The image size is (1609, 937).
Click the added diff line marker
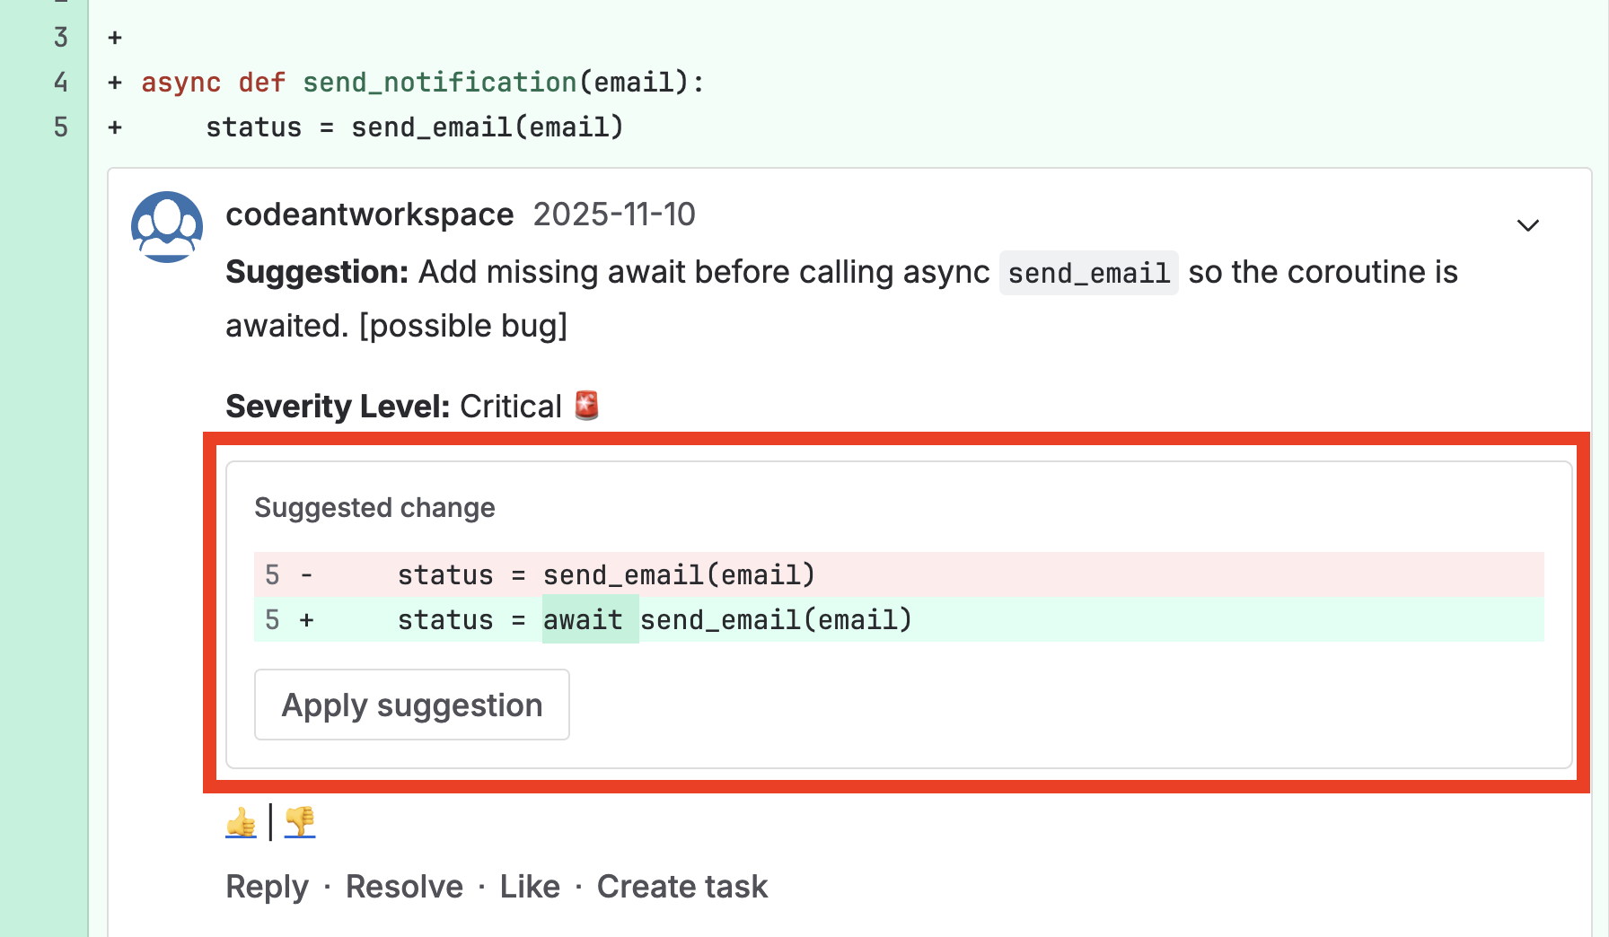[x=306, y=619]
